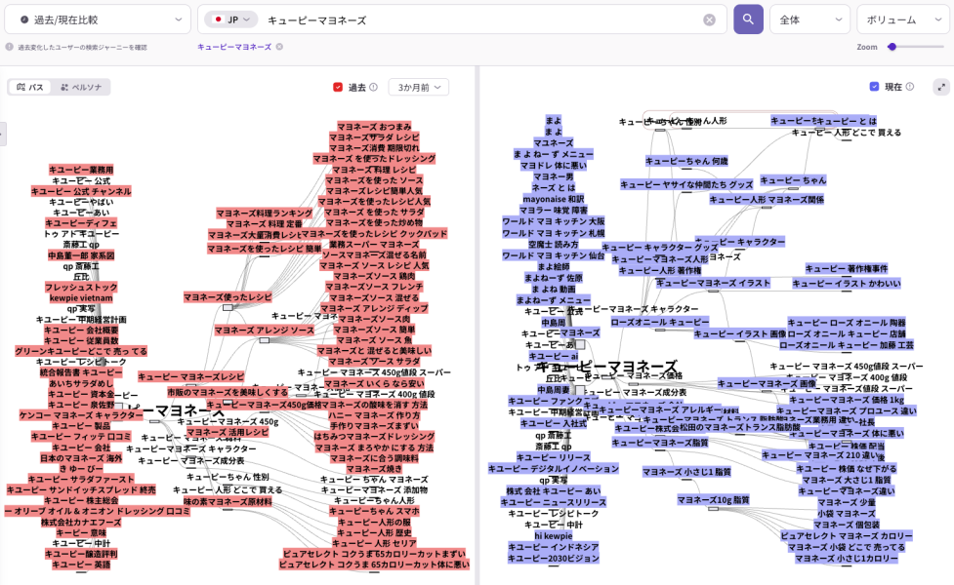The image size is (954, 585).
Task: Click the path diagram icon in the パス tab
Action: 19,87
